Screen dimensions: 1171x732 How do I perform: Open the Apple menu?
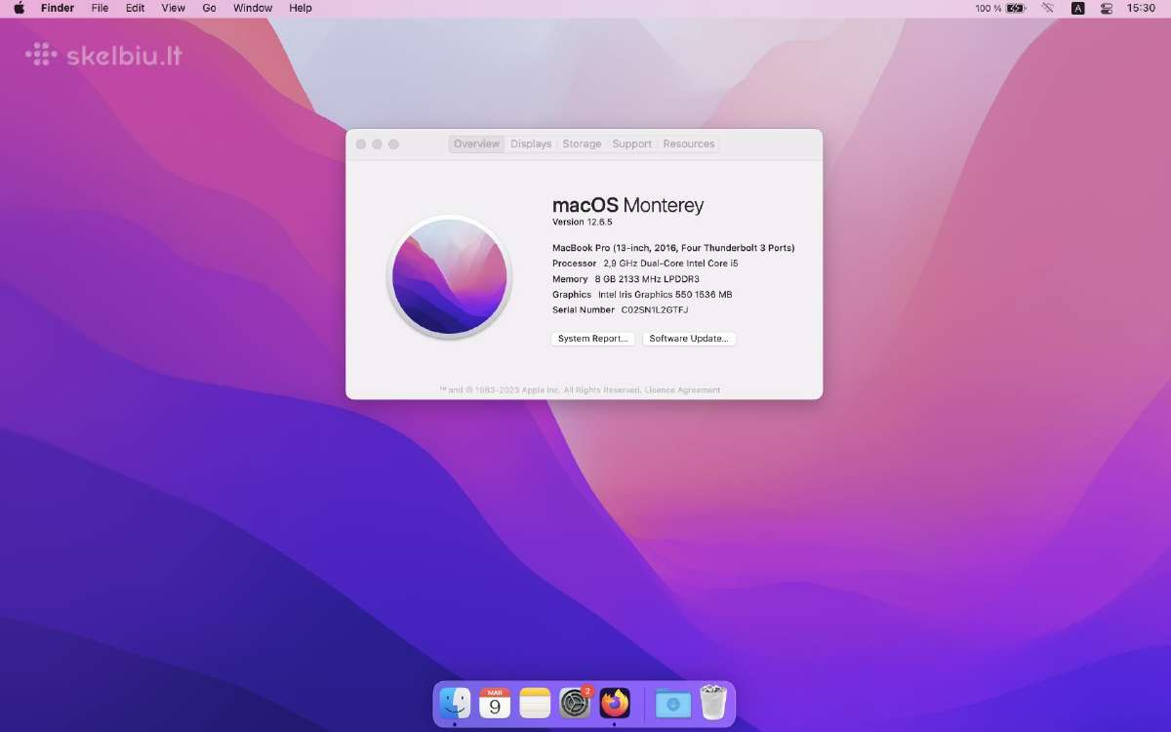click(19, 8)
